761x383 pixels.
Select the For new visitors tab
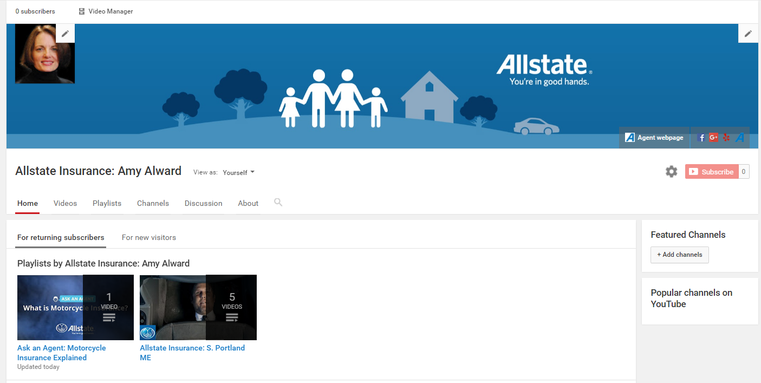pos(149,237)
